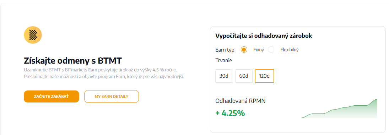Select the Fixný radio button
The height and width of the screenshot is (135, 389).
244,49
